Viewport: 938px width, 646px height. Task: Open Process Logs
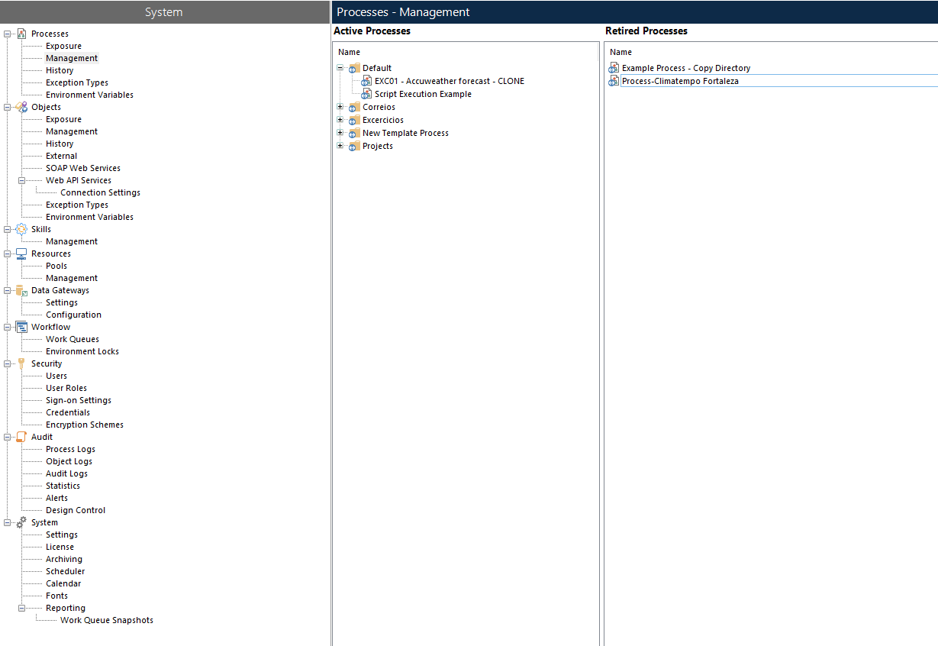[70, 449]
